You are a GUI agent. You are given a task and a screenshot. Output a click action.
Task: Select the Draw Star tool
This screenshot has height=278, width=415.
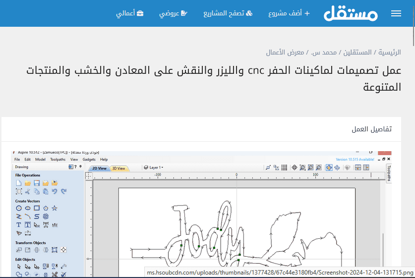point(55,208)
